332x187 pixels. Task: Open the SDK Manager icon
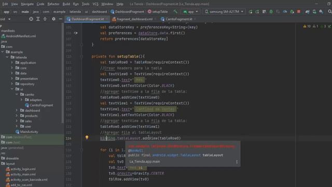(x=321, y=11)
